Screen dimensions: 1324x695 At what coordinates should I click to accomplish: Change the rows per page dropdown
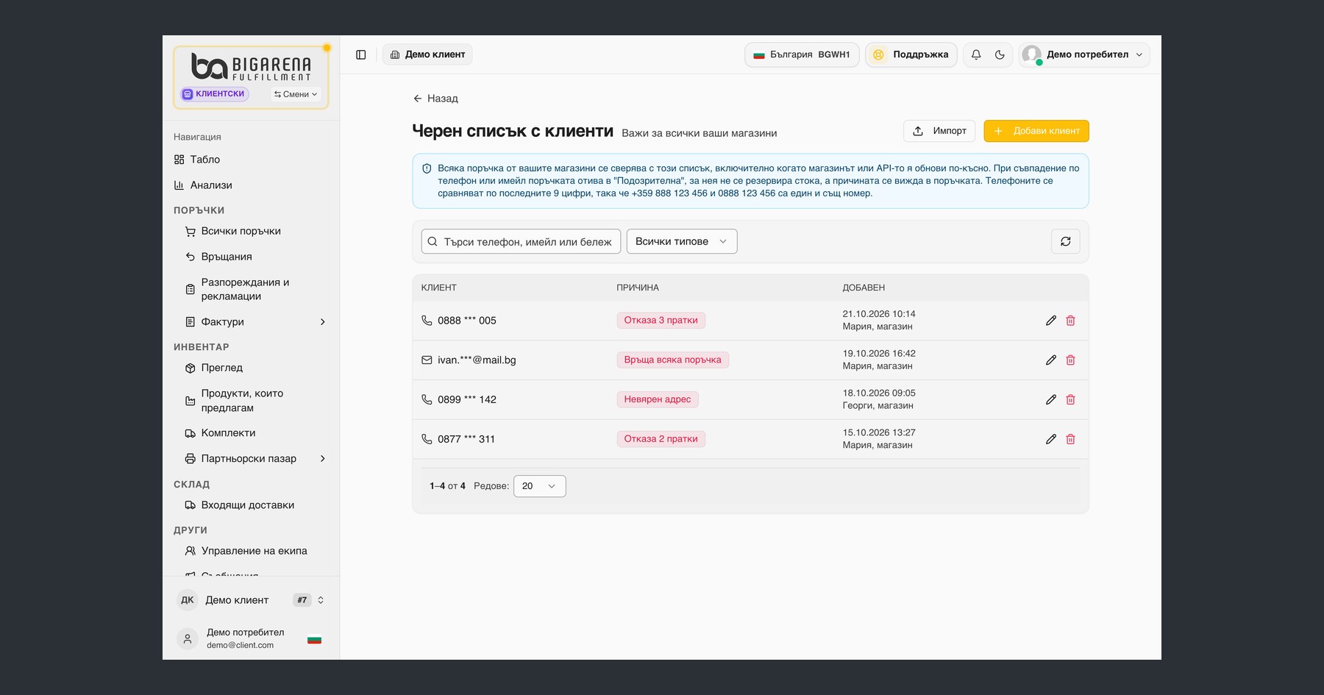(539, 486)
